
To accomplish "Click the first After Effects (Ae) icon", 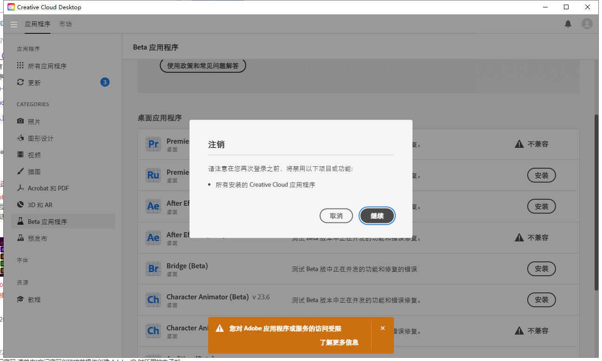I will (x=153, y=206).
